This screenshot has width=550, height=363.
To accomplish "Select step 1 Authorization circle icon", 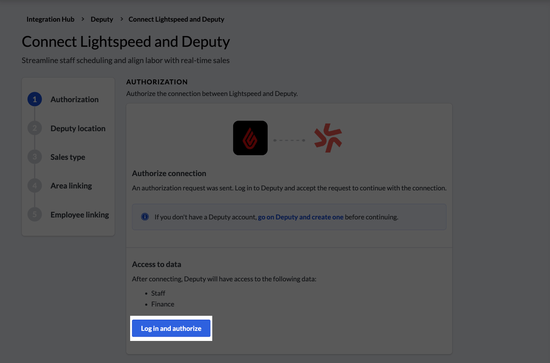I will coord(34,99).
